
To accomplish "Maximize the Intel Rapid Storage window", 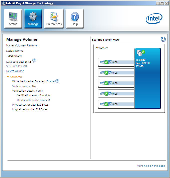I will tap(162, 3).
